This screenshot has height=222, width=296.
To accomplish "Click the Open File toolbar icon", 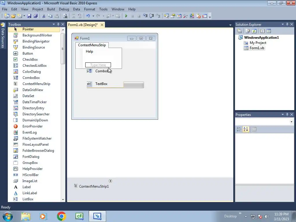I will pos(13,16).
